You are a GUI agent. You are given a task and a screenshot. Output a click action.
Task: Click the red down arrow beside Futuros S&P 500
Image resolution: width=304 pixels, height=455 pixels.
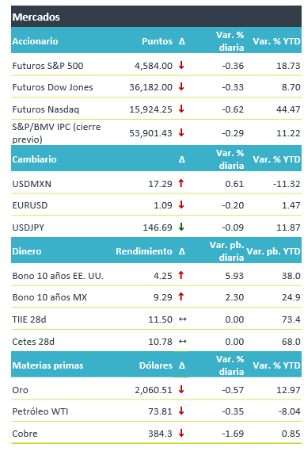tap(181, 65)
